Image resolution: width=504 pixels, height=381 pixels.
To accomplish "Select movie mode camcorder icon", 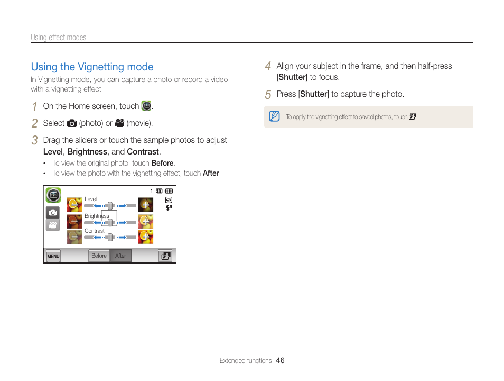I will point(53,225).
